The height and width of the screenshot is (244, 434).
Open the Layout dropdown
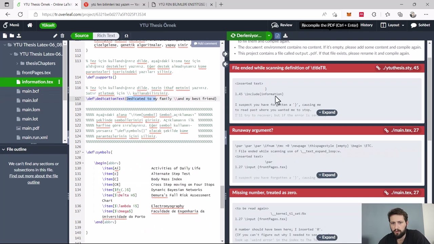[393, 25]
